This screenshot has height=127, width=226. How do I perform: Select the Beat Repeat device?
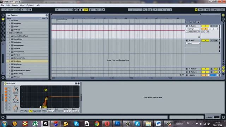click(19, 46)
